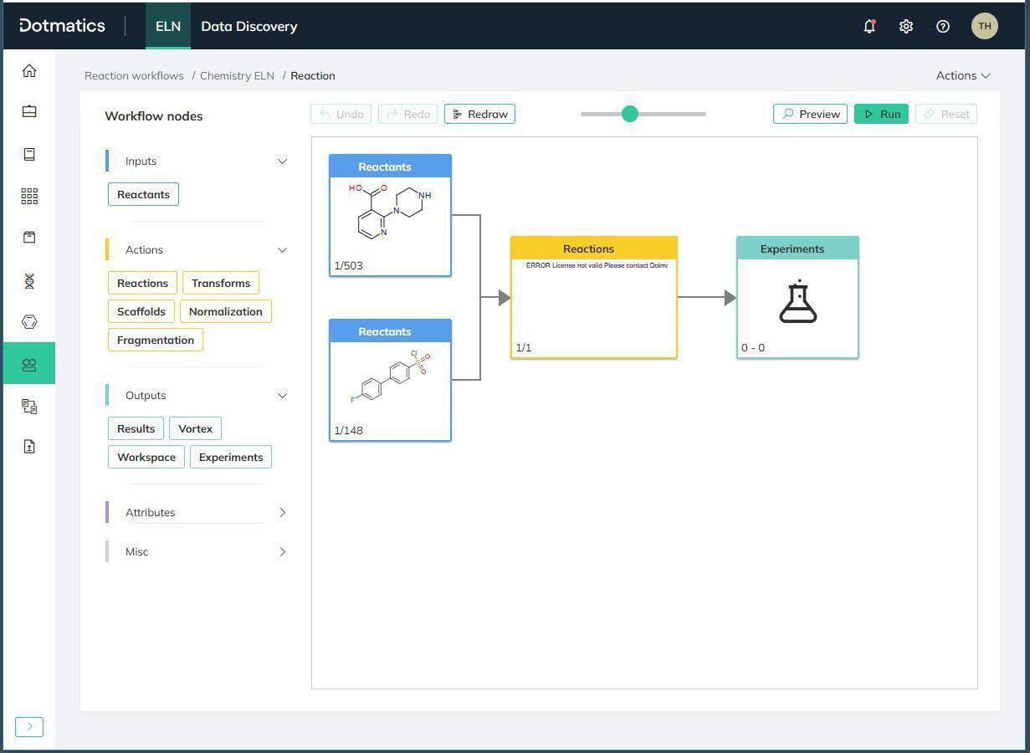Select the Workspace node chip

tap(146, 457)
